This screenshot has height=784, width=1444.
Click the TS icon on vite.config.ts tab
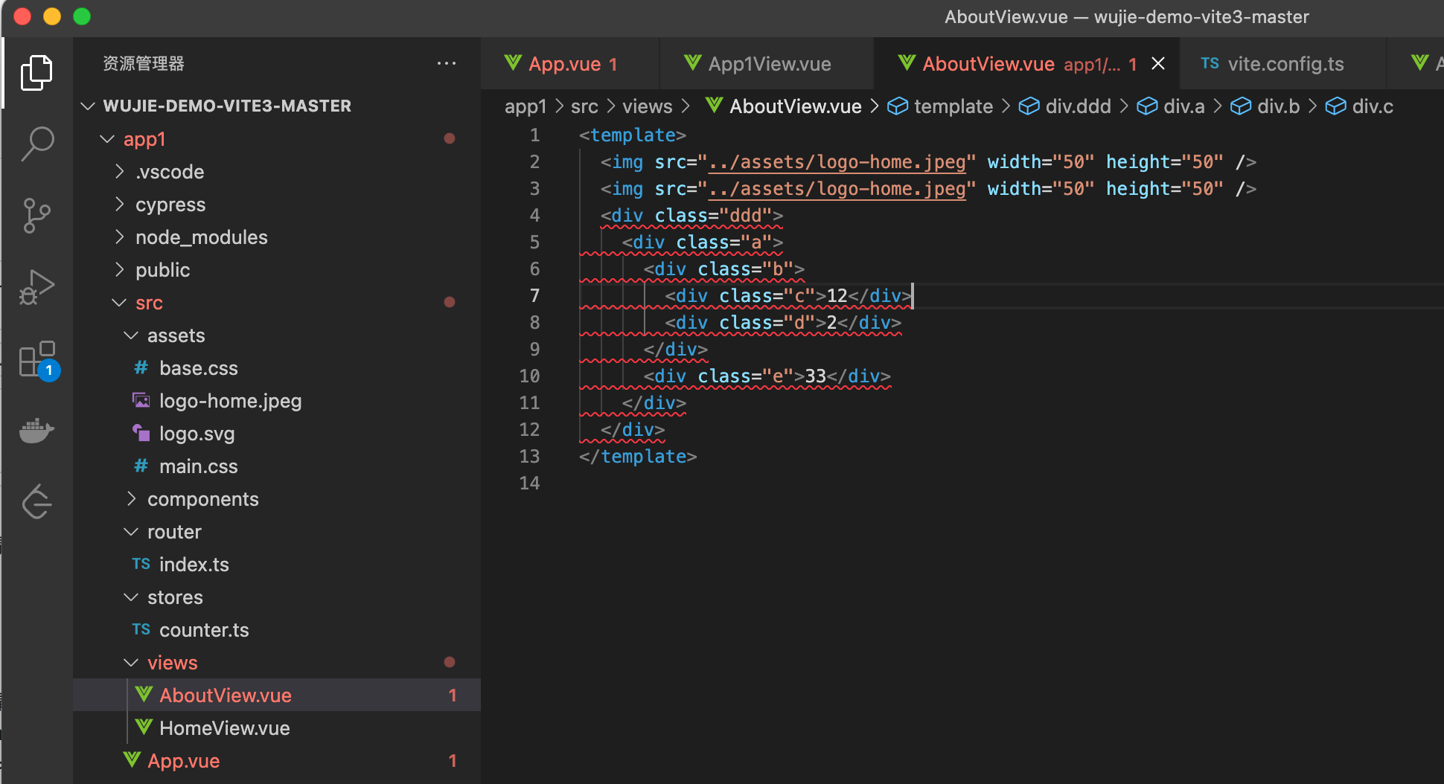coord(1211,64)
